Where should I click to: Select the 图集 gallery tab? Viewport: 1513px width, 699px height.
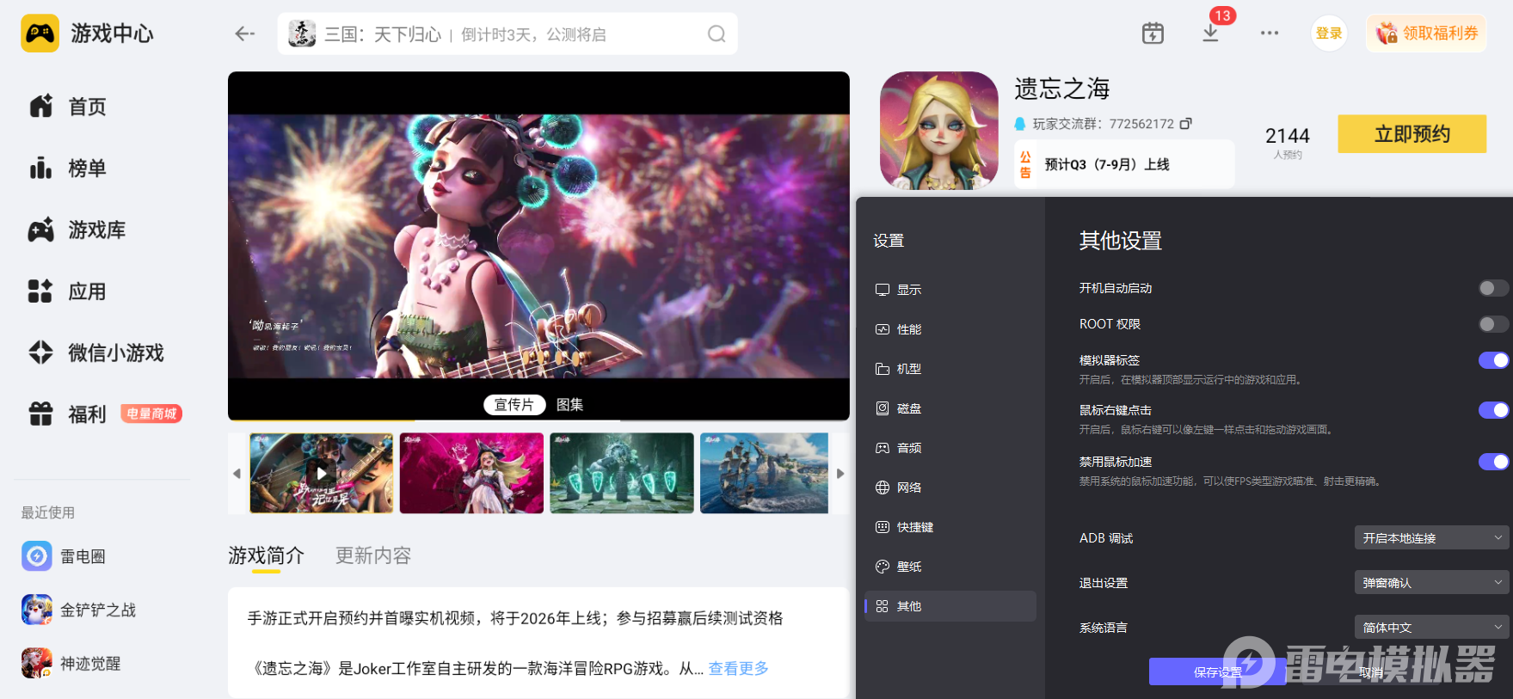[x=569, y=405]
